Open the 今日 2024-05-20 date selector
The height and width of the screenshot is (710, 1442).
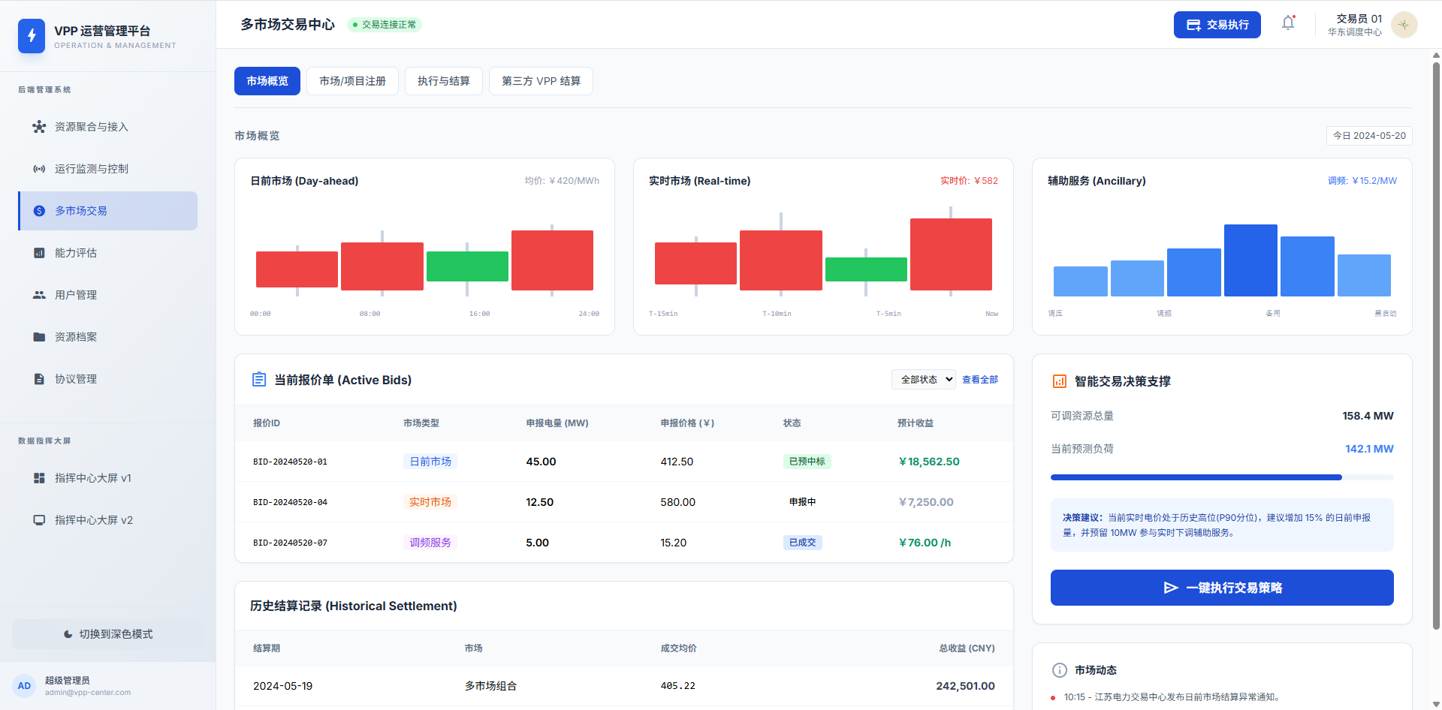pyautogui.click(x=1368, y=136)
